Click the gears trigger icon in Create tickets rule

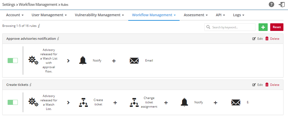pos(33,102)
